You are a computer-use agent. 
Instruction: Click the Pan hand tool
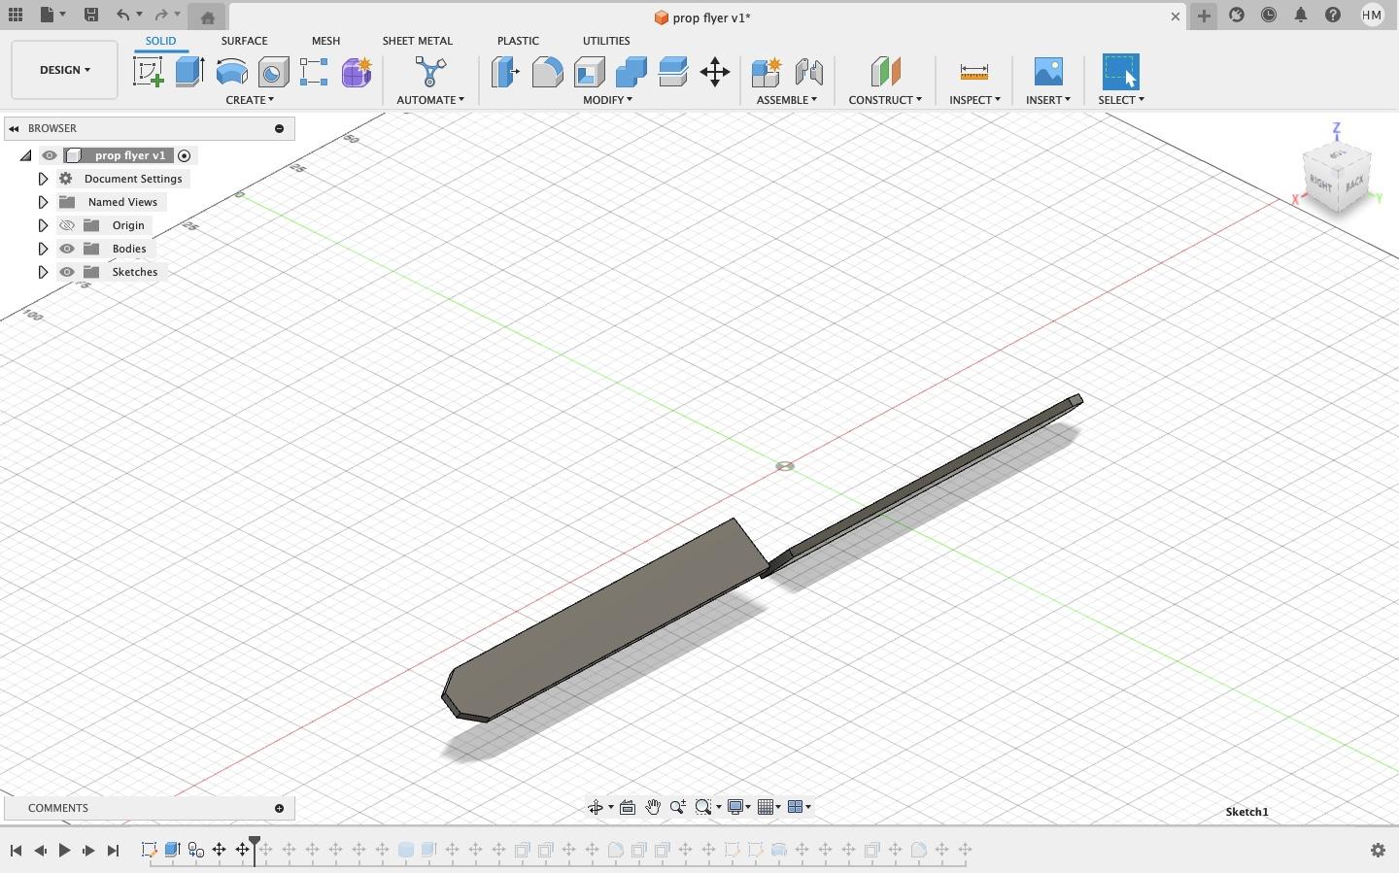coord(653,807)
